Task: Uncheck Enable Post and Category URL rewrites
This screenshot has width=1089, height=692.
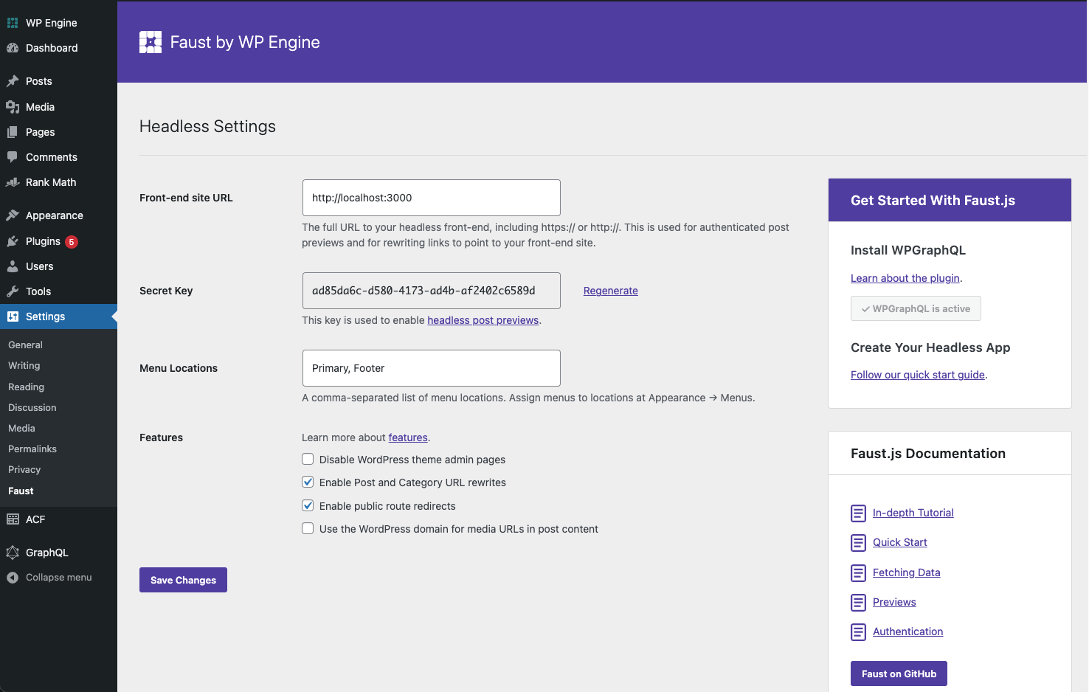Action: [x=308, y=482]
